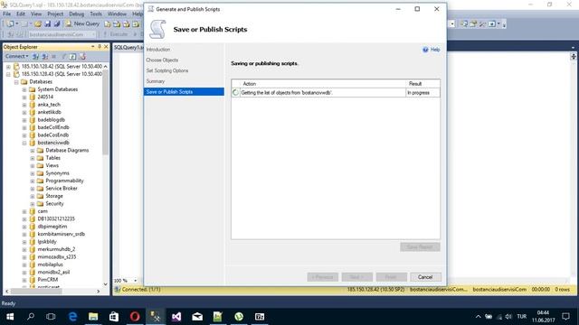579x325 pixels.
Task: Open the Tools menu
Action: click(96, 14)
